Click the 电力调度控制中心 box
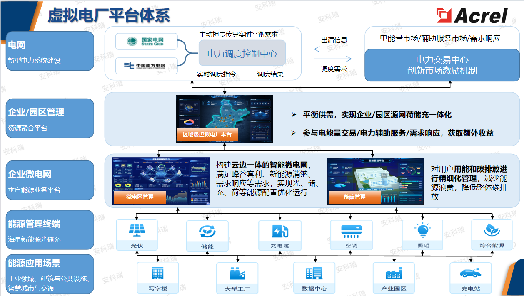The height and width of the screenshot is (296, 524). click(242, 53)
